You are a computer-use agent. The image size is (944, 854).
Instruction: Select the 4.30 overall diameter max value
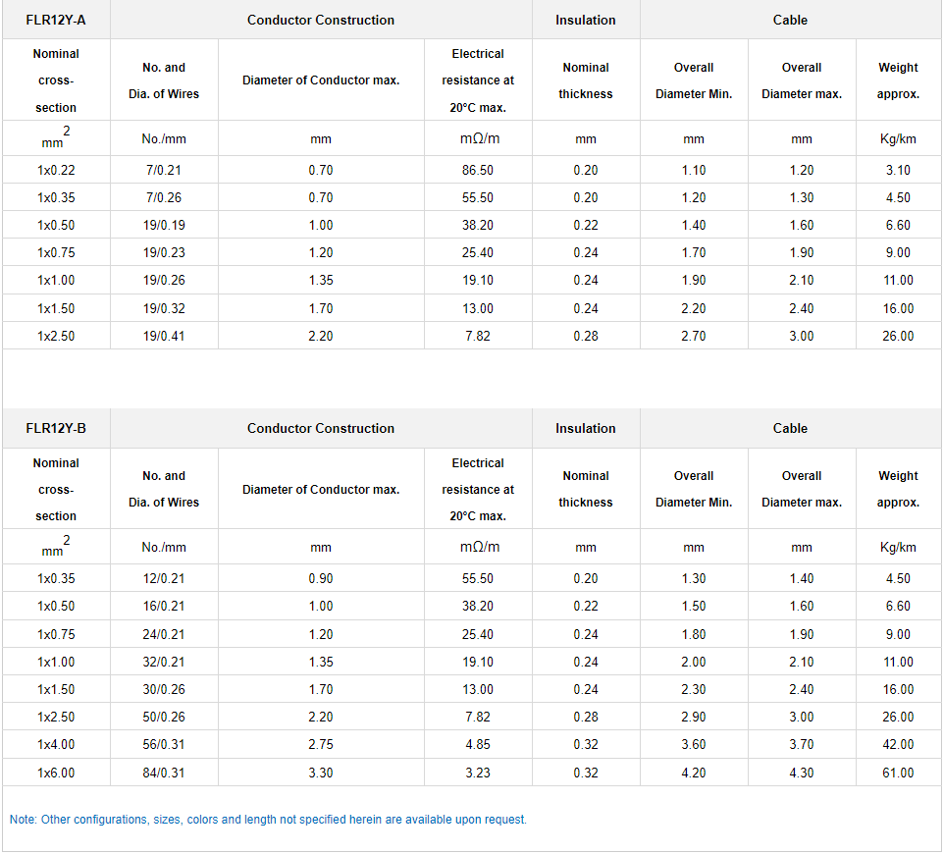802,773
